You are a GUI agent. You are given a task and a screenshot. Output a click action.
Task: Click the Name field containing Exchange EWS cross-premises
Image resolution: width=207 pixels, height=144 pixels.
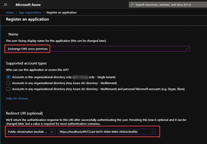pos(98,49)
